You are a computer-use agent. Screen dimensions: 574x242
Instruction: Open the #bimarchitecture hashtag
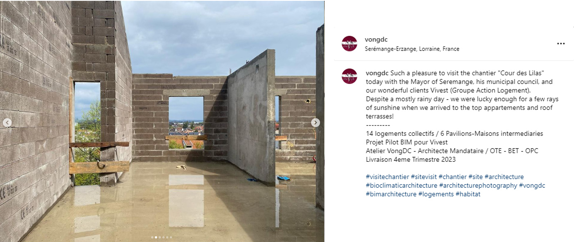point(391,194)
